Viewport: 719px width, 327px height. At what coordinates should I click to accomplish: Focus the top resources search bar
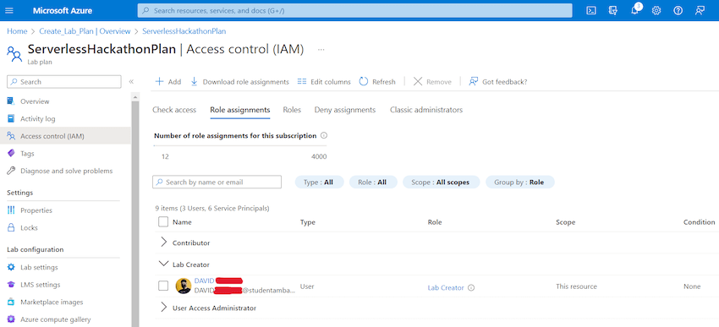point(355,10)
